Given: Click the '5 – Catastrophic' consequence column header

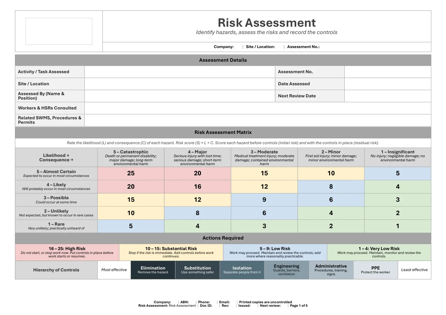Looking at the screenshot, I should click(131, 157).
